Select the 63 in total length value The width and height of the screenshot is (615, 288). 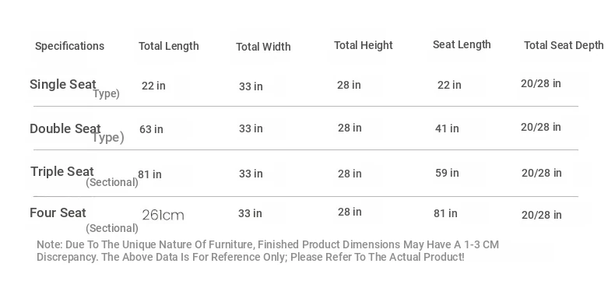coord(151,129)
